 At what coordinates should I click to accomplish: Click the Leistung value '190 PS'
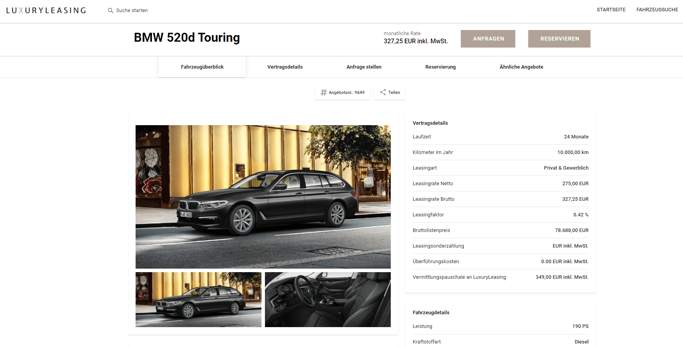point(580,326)
